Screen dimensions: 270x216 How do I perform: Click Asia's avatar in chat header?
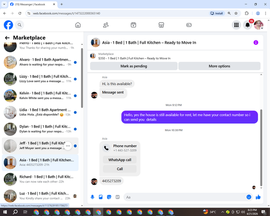tap(96, 43)
